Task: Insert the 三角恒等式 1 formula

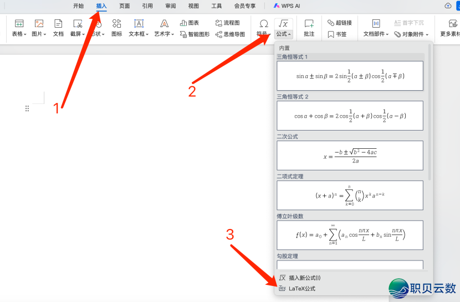Action: click(350, 76)
